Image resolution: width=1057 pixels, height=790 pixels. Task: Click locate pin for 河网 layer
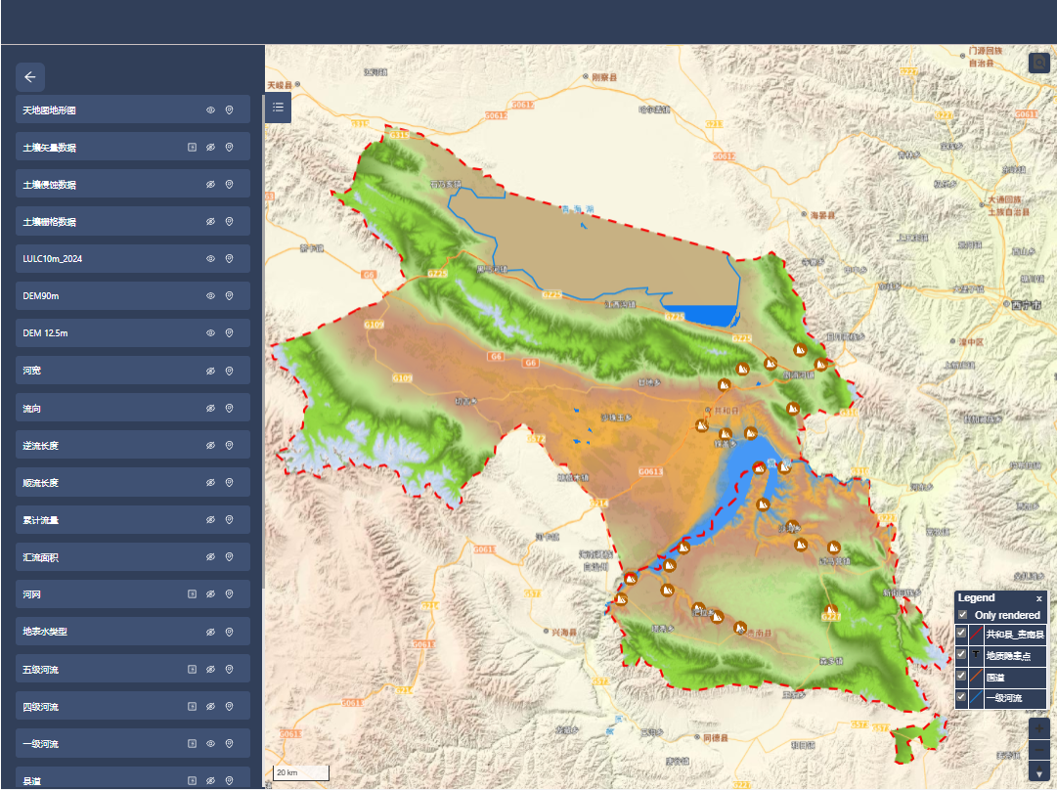[230, 594]
